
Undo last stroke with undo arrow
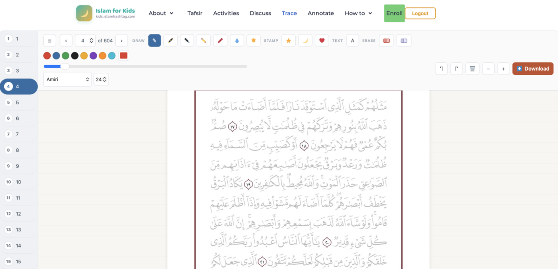[441, 68]
